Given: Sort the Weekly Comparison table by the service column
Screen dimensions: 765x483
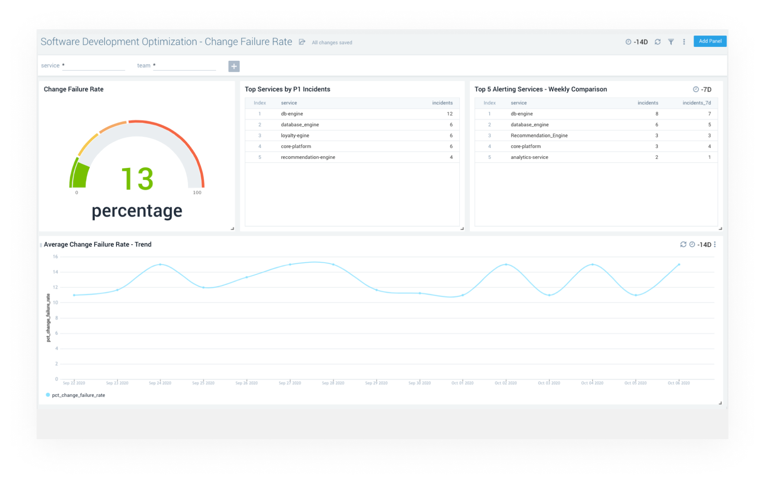Looking at the screenshot, I should (x=519, y=103).
